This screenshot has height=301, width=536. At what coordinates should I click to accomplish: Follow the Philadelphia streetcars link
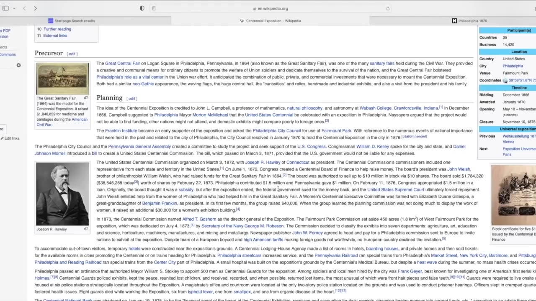(239, 256)
